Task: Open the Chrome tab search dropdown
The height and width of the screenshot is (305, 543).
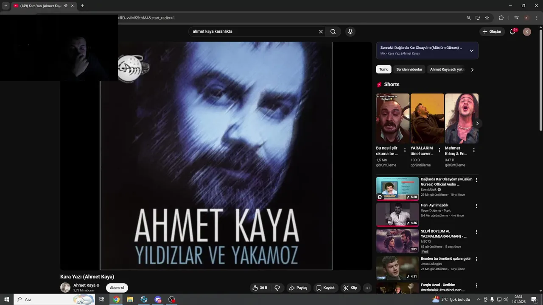Action: click(x=6, y=6)
